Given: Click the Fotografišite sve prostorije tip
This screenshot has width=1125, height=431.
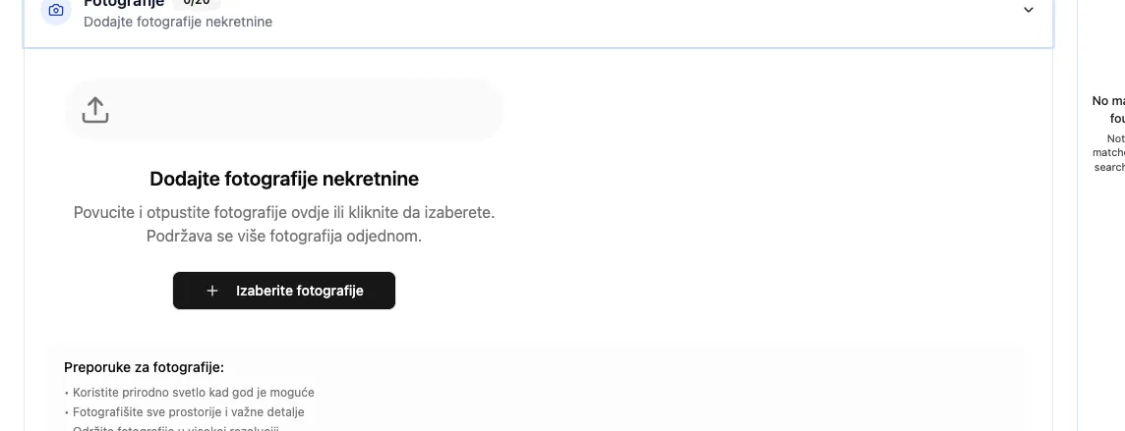Looking at the screenshot, I should (189, 412).
